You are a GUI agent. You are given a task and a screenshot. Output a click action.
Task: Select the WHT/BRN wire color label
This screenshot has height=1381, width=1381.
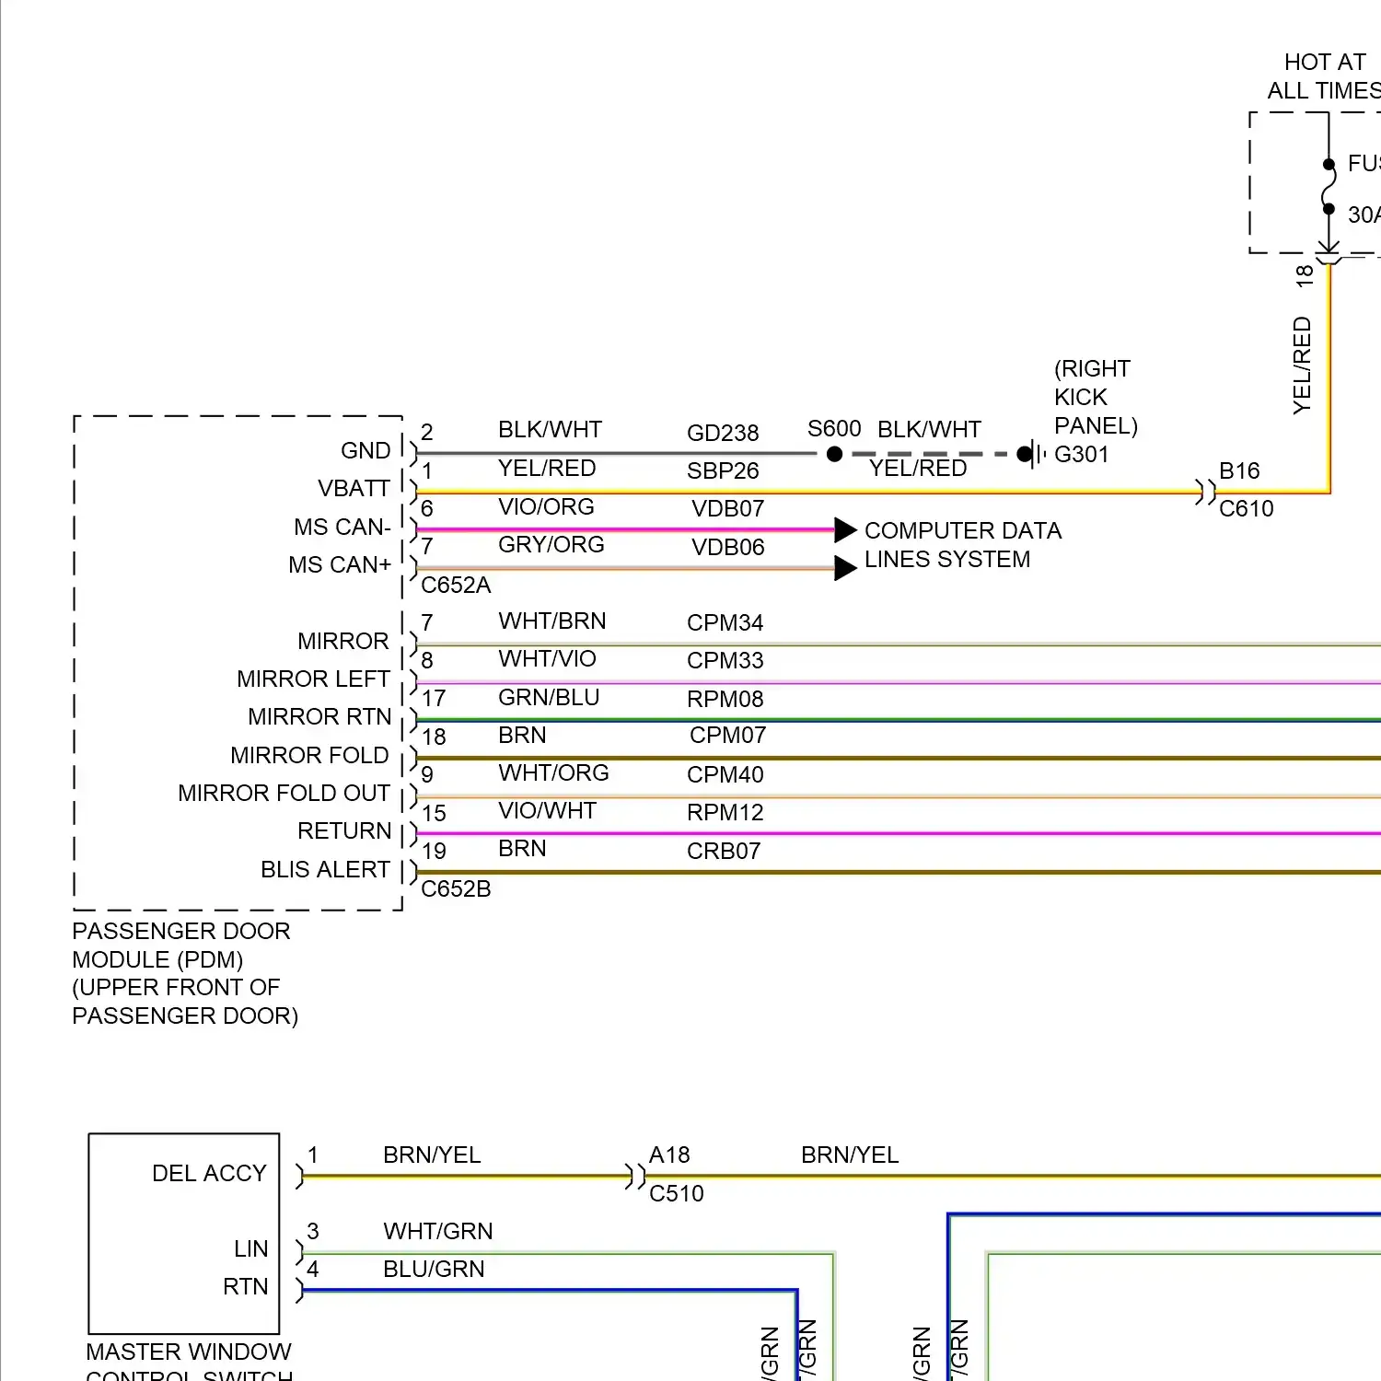pyautogui.click(x=551, y=621)
